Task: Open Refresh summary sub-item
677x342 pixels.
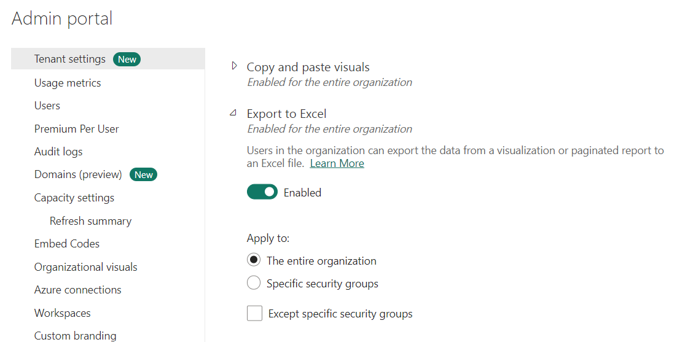Action: point(91,221)
